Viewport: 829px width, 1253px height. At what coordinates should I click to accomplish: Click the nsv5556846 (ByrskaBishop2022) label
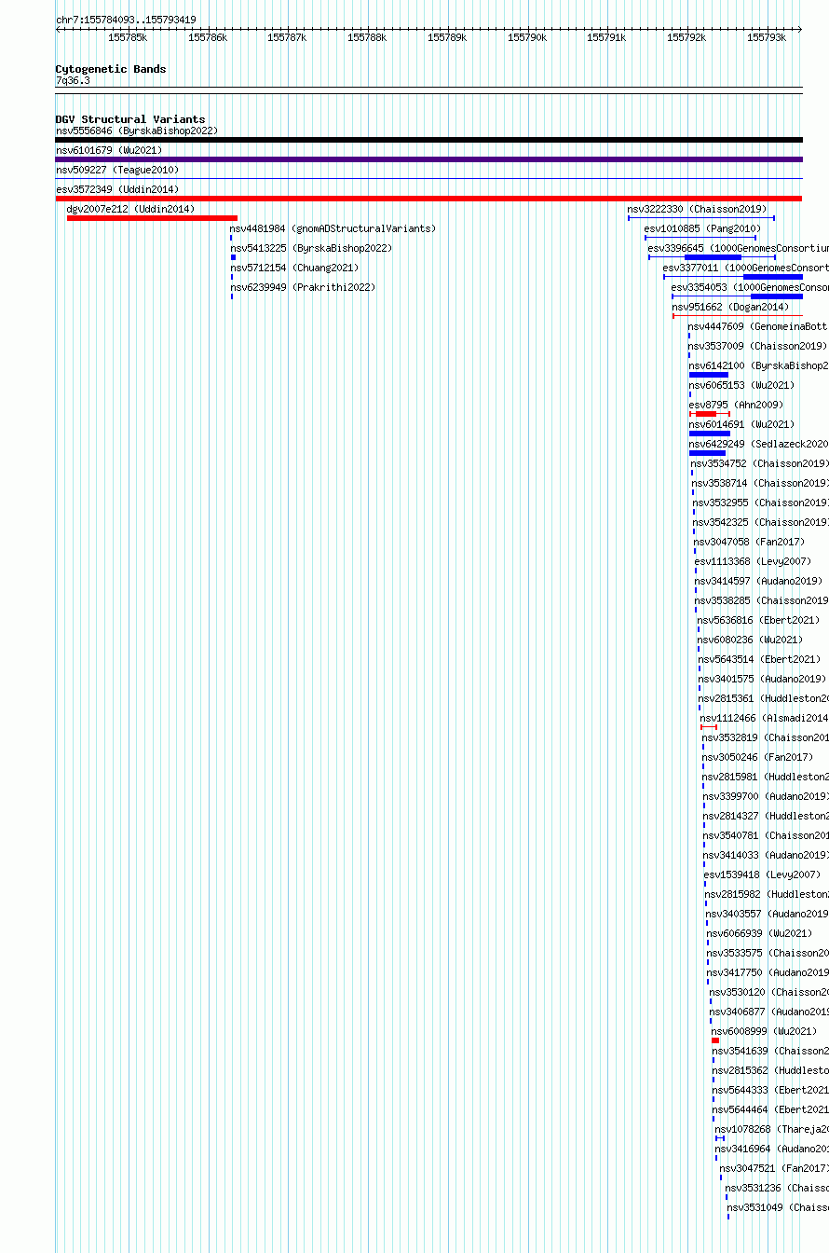tap(136, 131)
